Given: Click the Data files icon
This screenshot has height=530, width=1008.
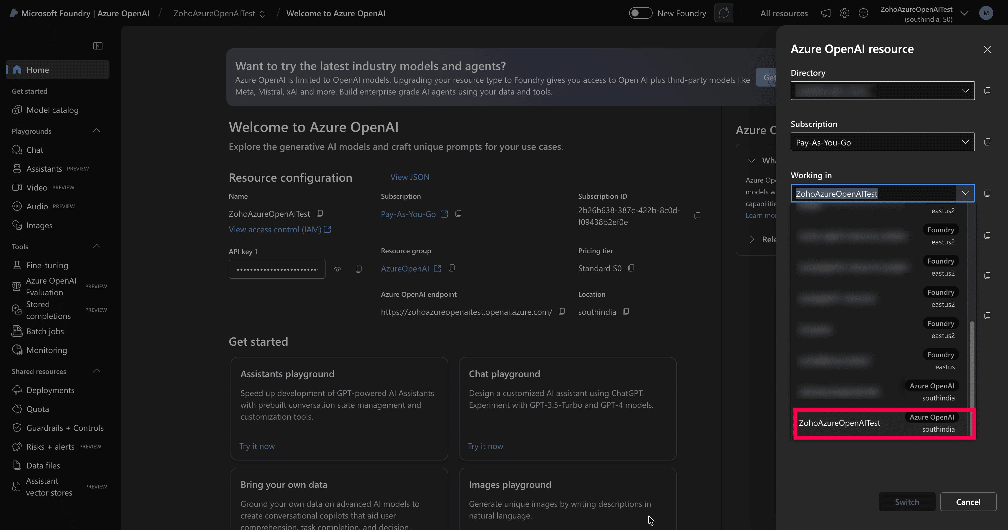Looking at the screenshot, I should [x=17, y=465].
